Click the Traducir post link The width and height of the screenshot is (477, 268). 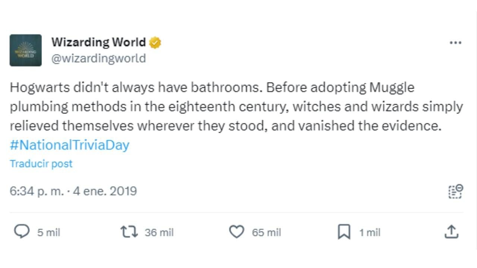pos(41,164)
